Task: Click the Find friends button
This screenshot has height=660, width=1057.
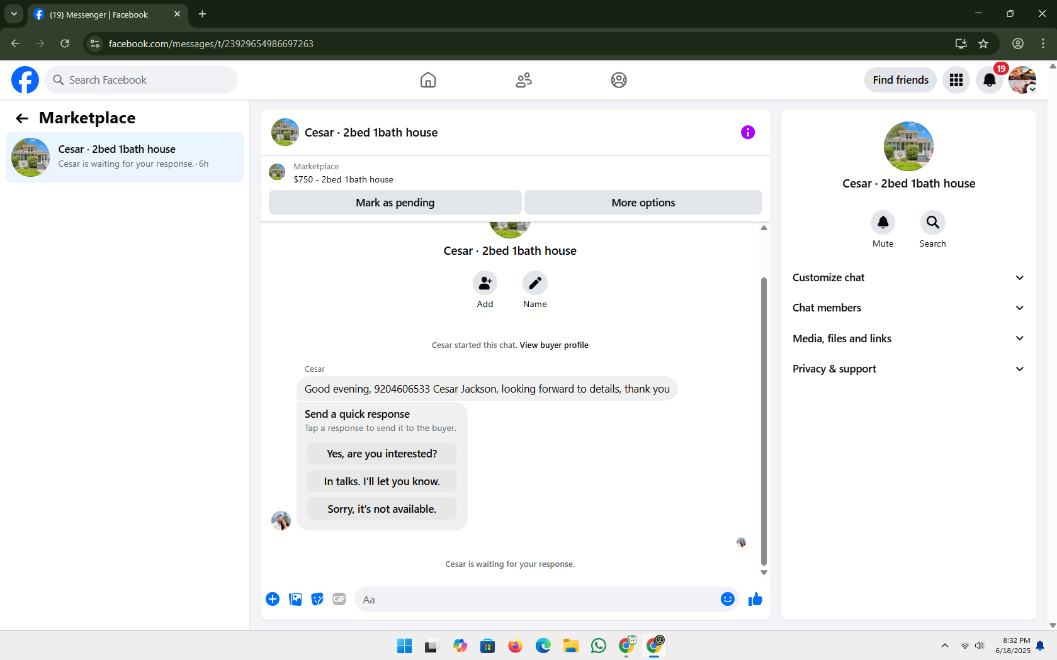Action: (x=901, y=80)
